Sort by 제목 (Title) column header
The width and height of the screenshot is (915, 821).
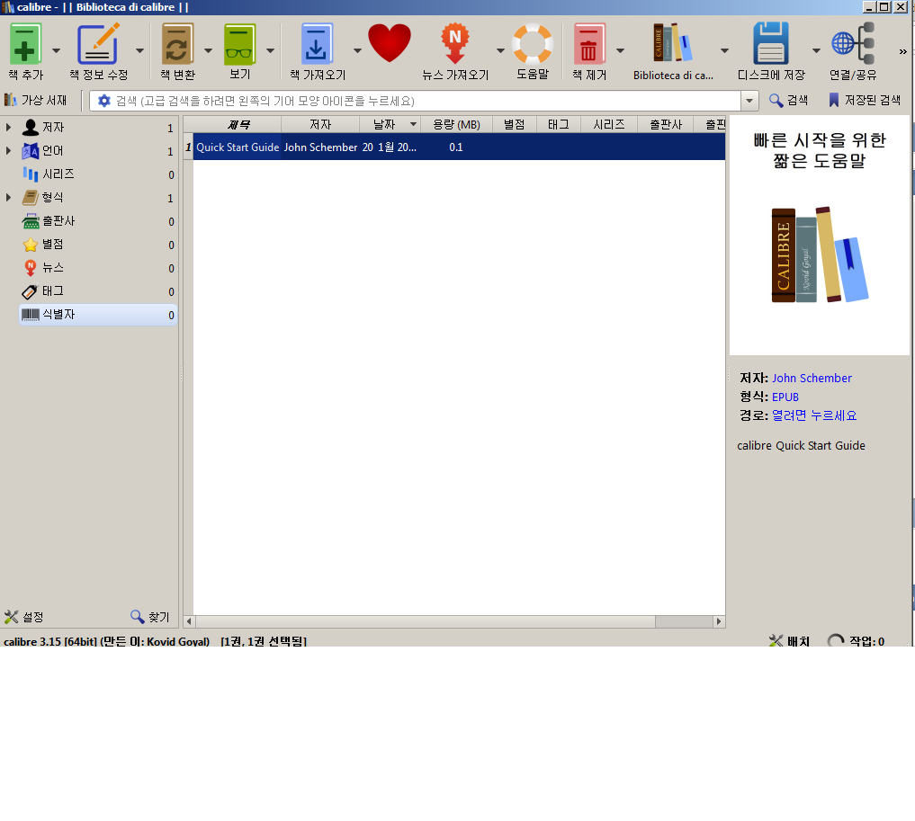[x=238, y=124]
